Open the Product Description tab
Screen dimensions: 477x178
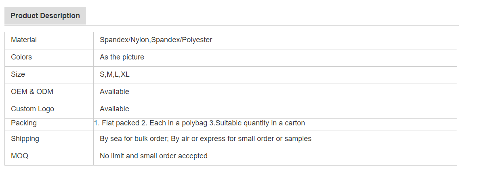coord(45,16)
